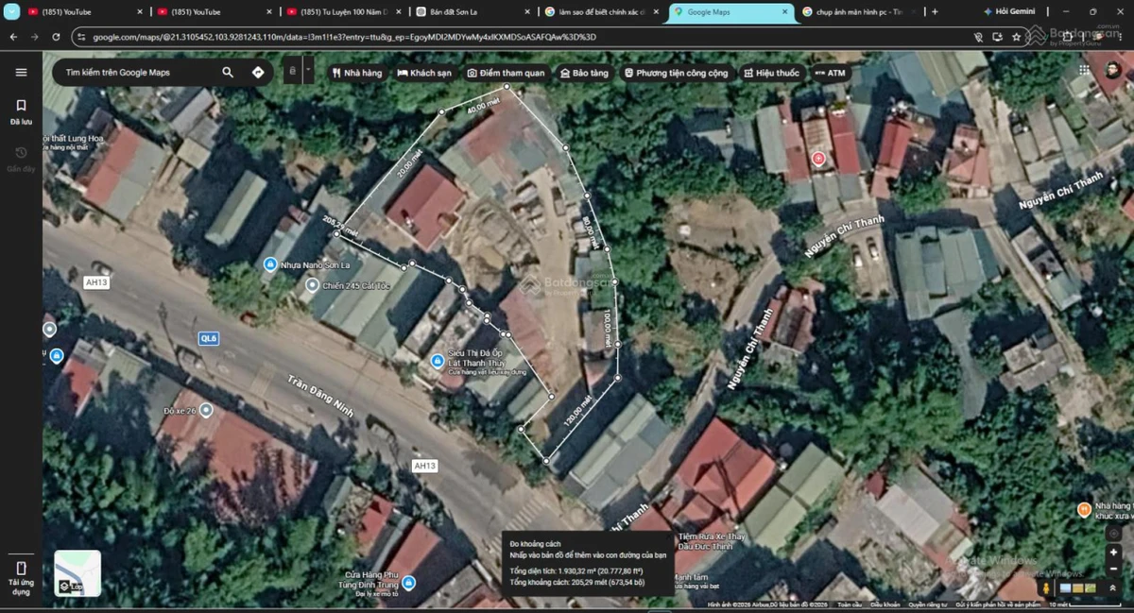Switch to Tu Luyện 100 Năm tab
The image size is (1134, 613).
click(x=345, y=11)
